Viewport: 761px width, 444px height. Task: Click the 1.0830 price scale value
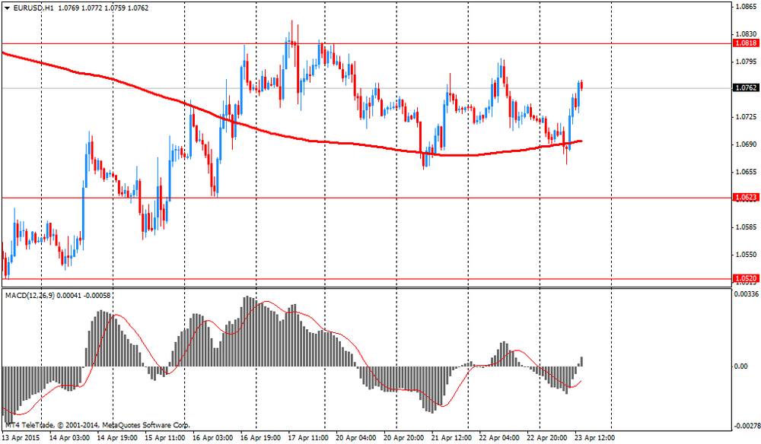(747, 34)
